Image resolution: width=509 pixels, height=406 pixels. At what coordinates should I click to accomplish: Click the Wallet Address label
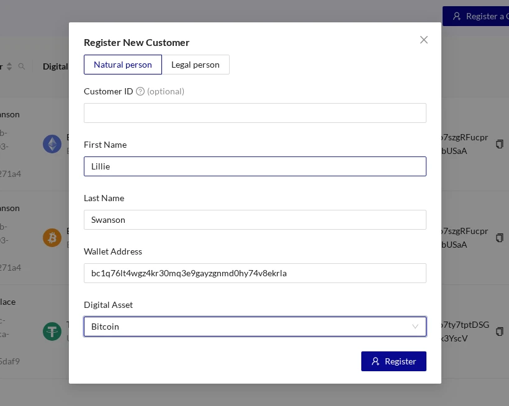point(113,251)
